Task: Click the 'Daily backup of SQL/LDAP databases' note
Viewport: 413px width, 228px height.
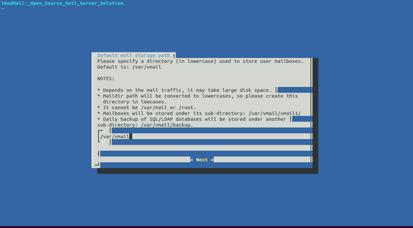Action: [192, 119]
